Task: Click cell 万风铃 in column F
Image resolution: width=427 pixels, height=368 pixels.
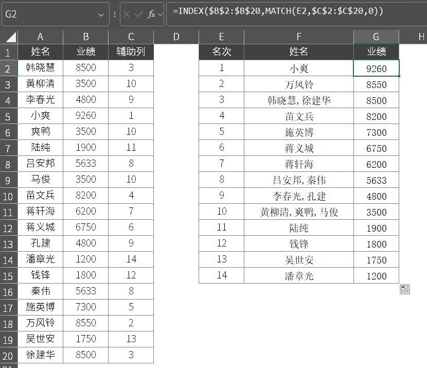Action: point(299,84)
